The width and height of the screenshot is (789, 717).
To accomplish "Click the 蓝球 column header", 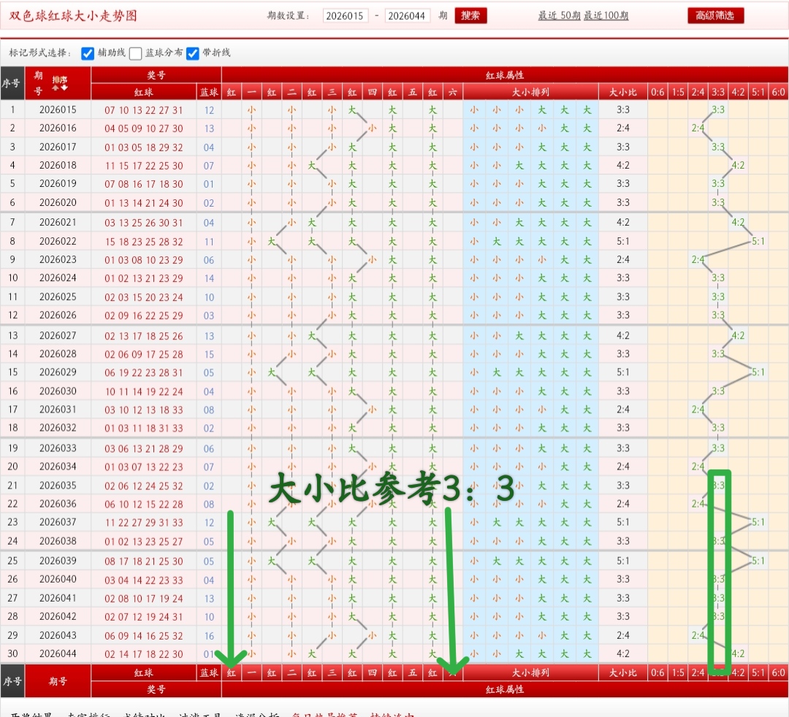I will pyautogui.click(x=210, y=93).
